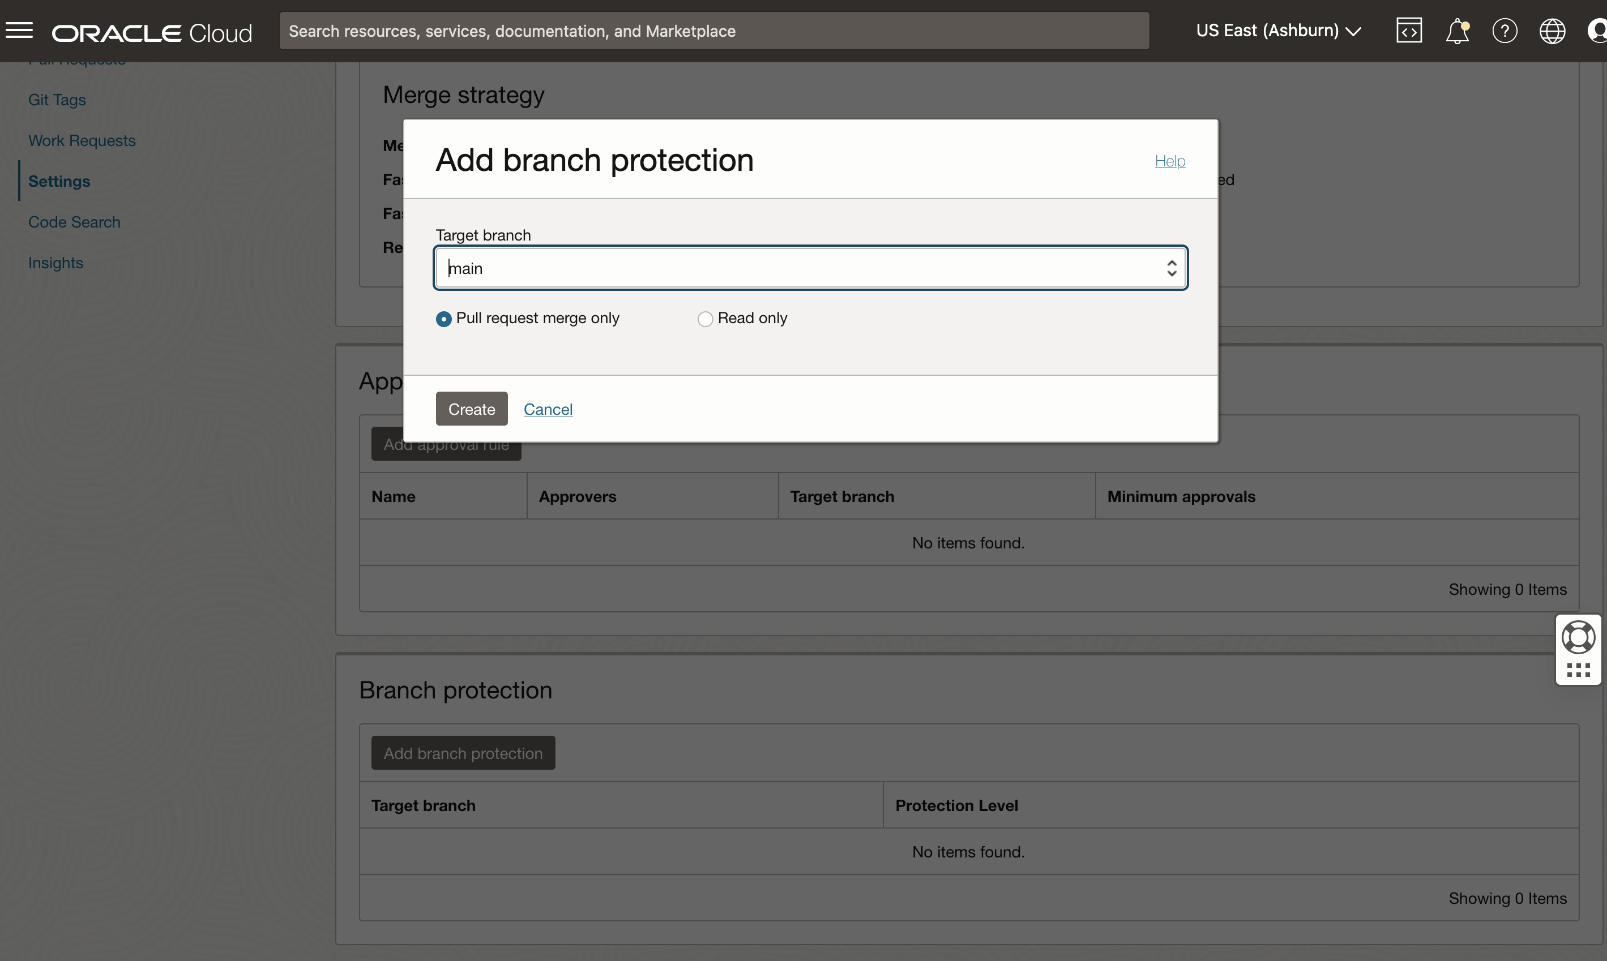Cancel the Add branch protection dialog
Screen dimensions: 1607x961
548,409
